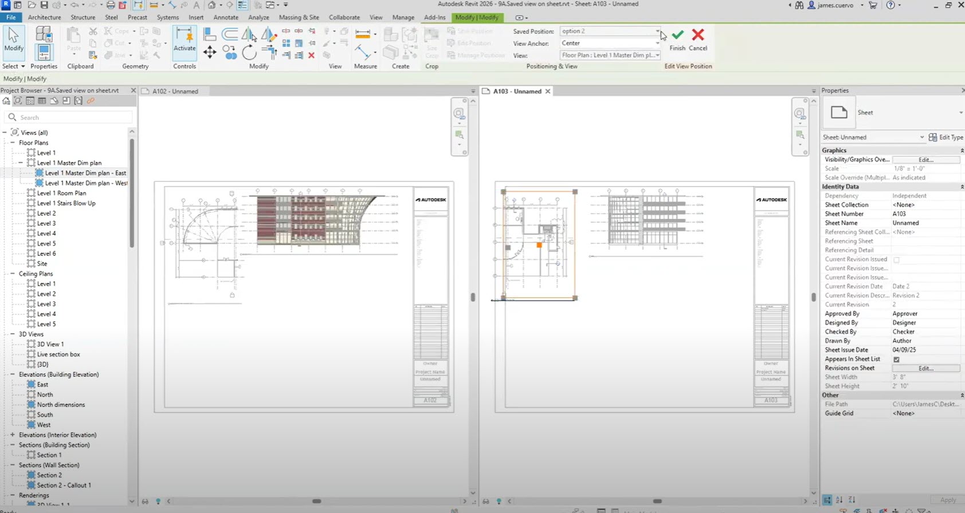The image size is (965, 513).
Task: Collapse the Floor Plans tree node
Action: 13,143
